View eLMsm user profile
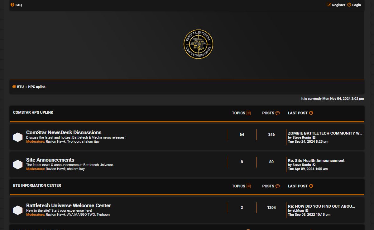The height and width of the screenshot is (230, 374). 298,210
